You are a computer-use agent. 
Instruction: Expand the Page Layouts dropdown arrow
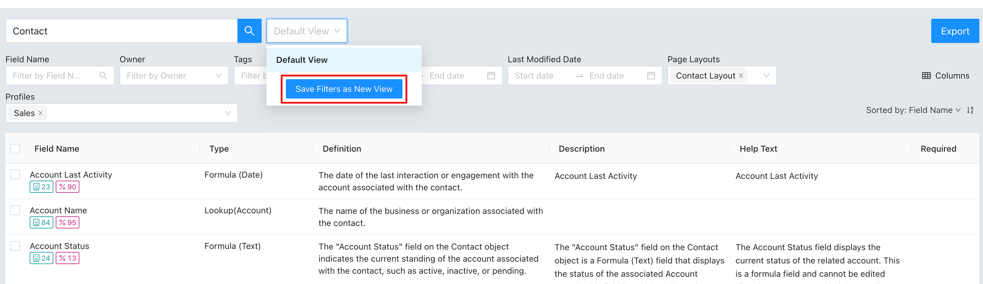[x=766, y=75]
